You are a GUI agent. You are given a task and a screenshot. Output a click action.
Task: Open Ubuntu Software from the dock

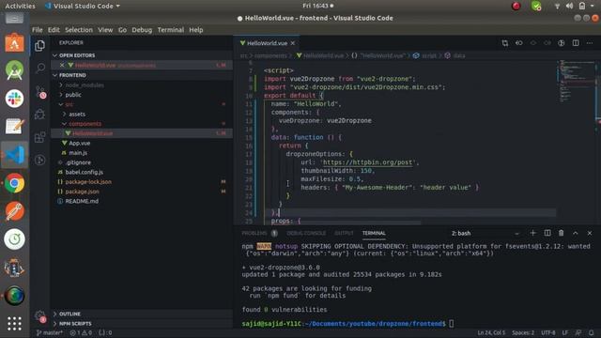tap(14, 43)
